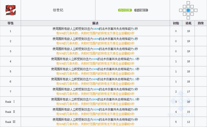Select the Rank II row label
207x127 pixels.
[10, 112]
